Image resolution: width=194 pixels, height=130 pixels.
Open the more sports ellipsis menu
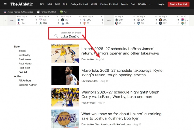pos(151,4)
